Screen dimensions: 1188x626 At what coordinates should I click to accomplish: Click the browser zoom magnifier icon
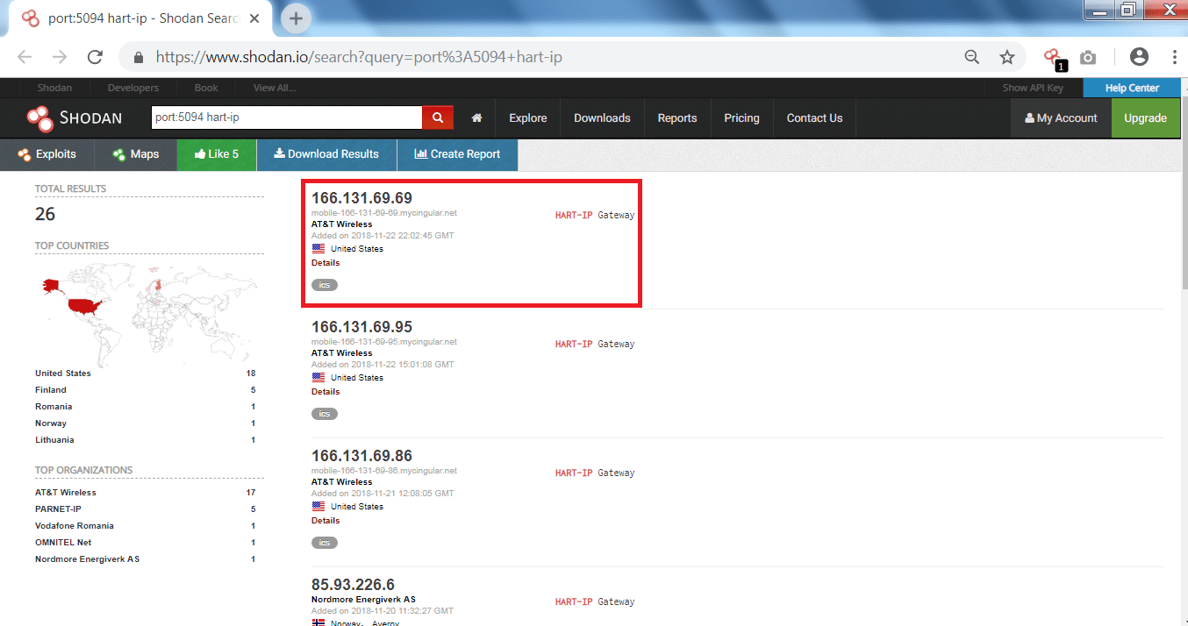tap(971, 57)
